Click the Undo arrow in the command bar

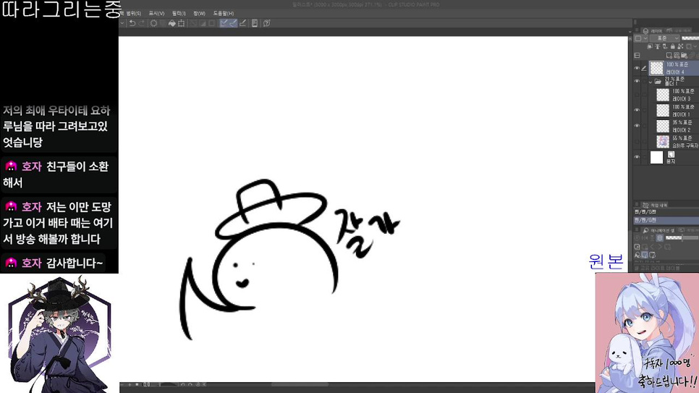click(x=132, y=23)
